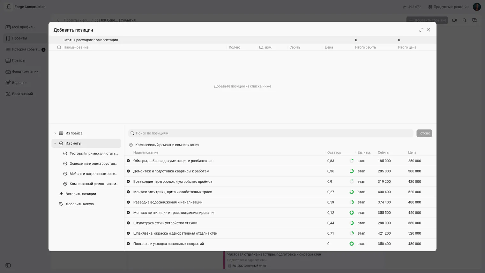This screenshot has width=485, height=273.
Task: Toggle the sidebar collapse icon at bottom left
Action: pos(8,265)
